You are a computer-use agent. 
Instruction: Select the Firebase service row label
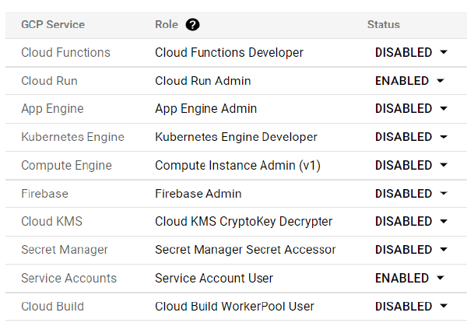coord(44,194)
